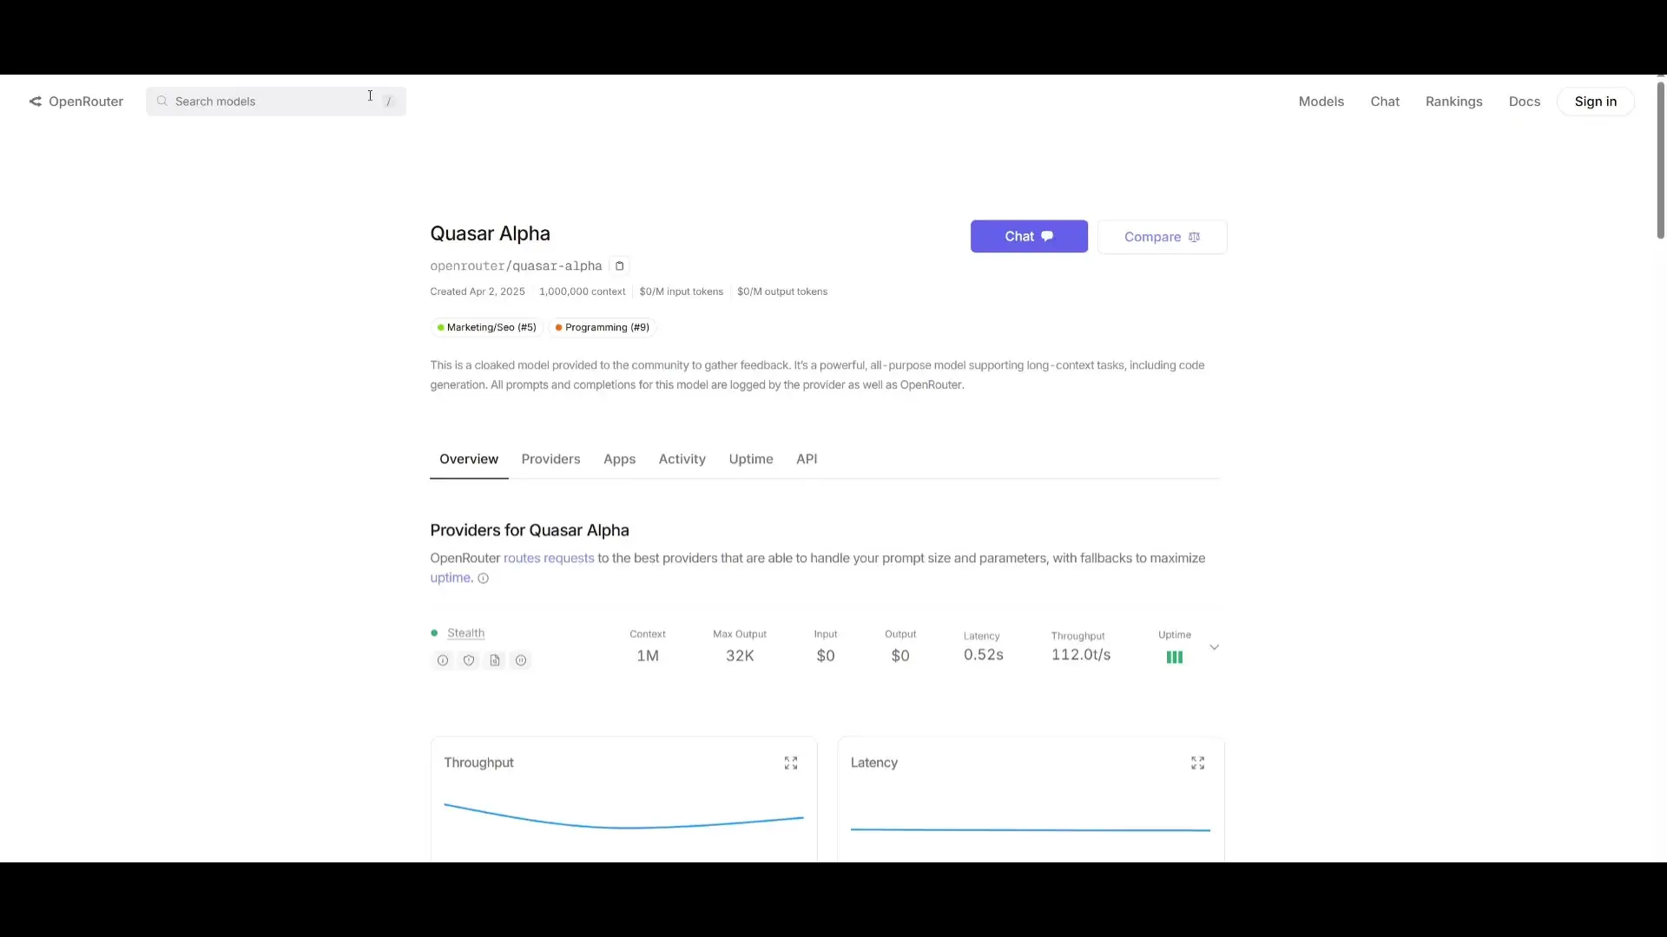This screenshot has width=1667, height=937.
Task: Open the info icon next to uptime
Action: 484,579
